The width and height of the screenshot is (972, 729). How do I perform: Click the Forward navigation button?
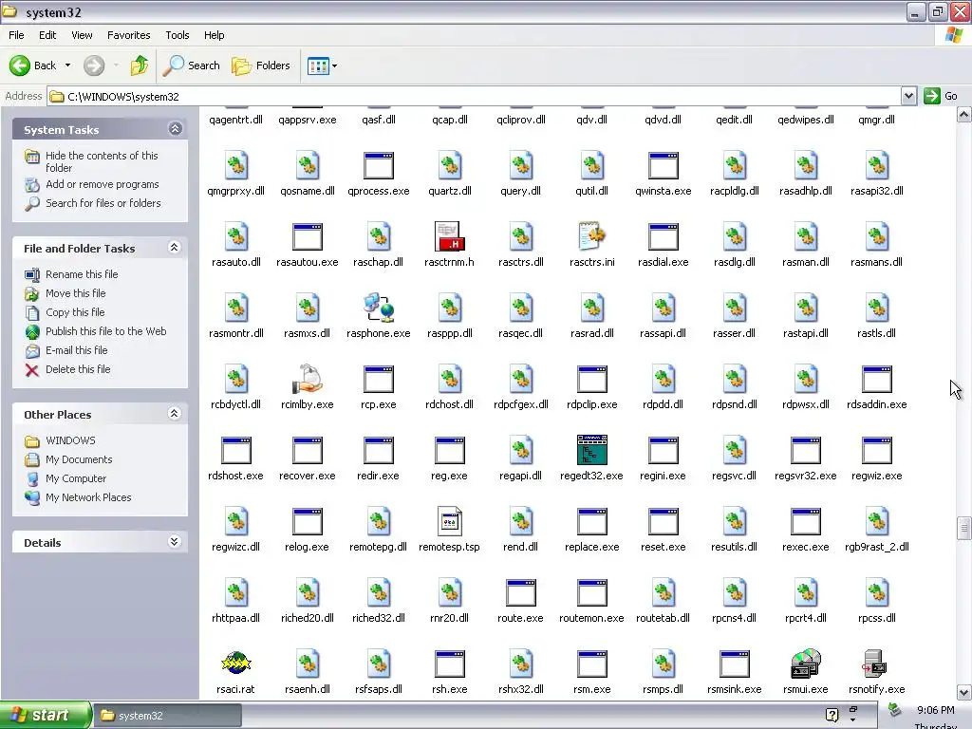tap(94, 65)
